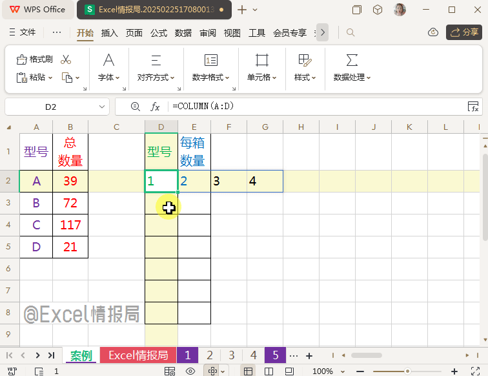This screenshot has height=376, width=488.
Task: Click the zoom magnifier icon in formula bar
Action: click(x=135, y=107)
